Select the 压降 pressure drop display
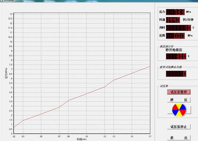 point(175,36)
